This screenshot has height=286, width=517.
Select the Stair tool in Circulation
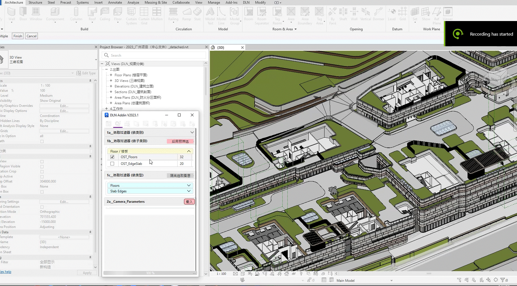[x=197, y=14]
